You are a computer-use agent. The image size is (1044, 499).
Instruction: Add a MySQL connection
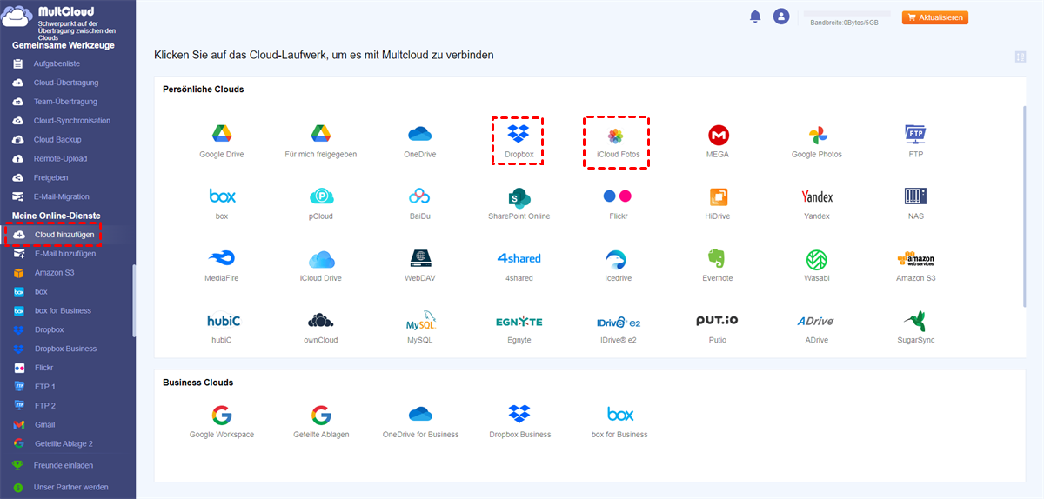tap(420, 329)
